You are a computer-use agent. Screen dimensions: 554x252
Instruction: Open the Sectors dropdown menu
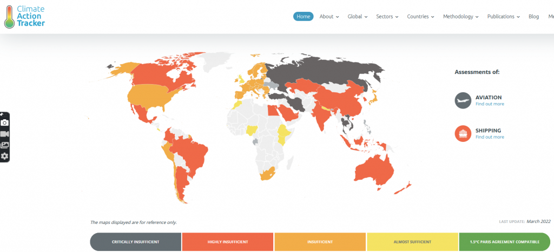click(x=387, y=17)
